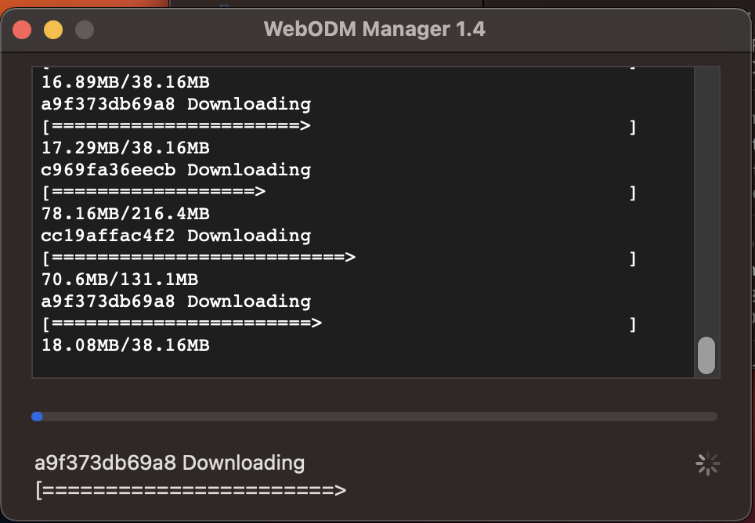Select the c969fa36eecb Downloading log entry
The image size is (755, 523).
click(x=175, y=169)
